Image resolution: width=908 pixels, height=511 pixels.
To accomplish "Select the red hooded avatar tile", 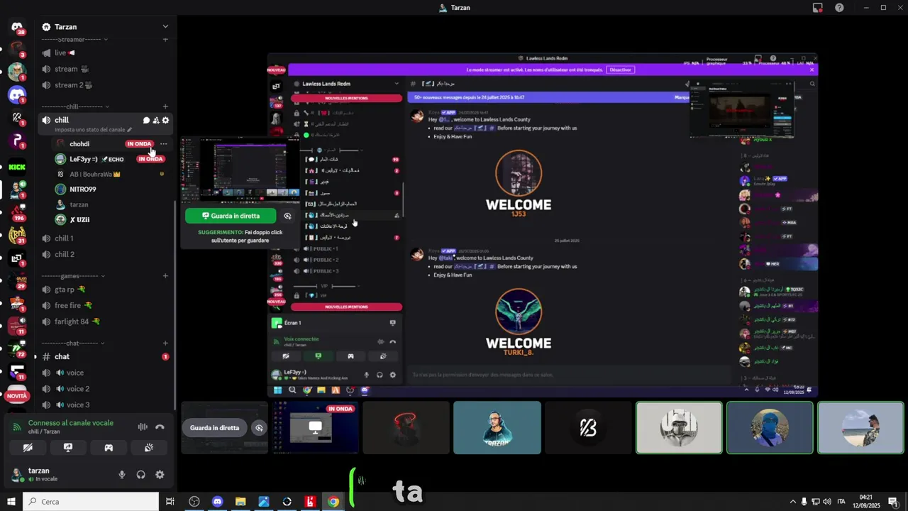I will (406, 427).
